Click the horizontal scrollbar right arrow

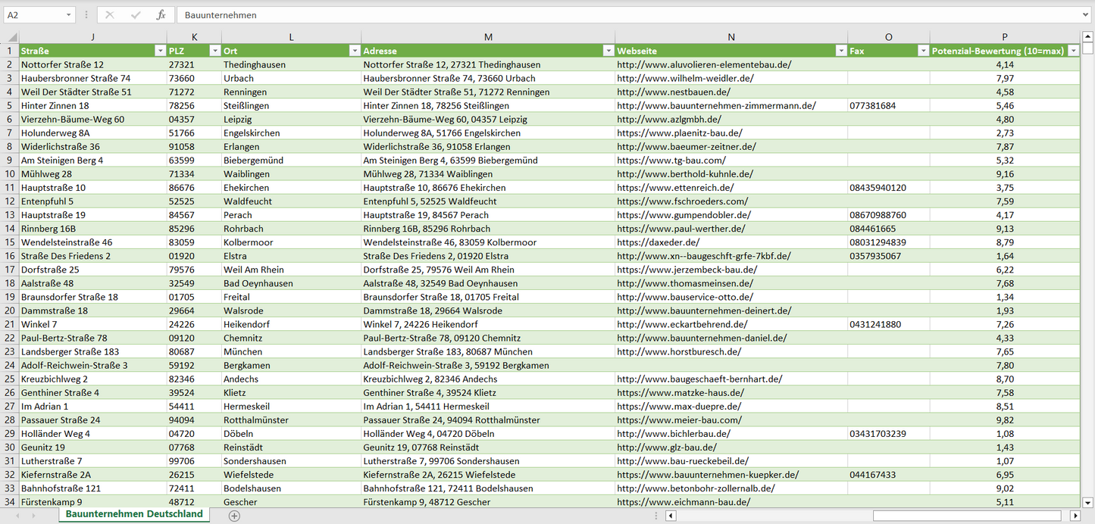[1075, 516]
